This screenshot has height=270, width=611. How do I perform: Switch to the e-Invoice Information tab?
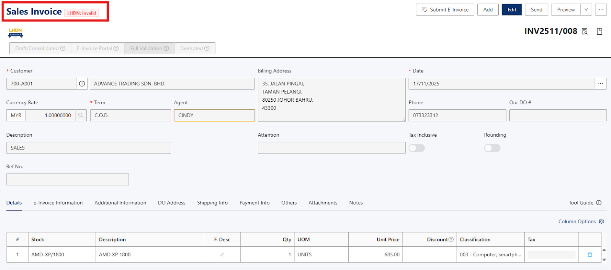point(58,203)
